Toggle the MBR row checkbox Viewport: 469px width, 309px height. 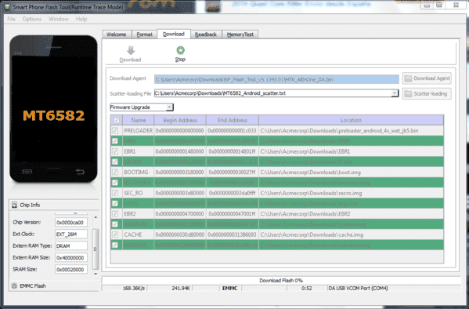pyautogui.click(x=115, y=141)
